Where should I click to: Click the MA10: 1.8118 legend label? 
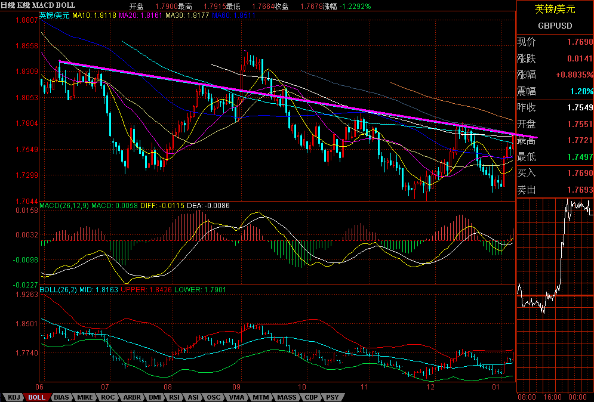coord(94,16)
